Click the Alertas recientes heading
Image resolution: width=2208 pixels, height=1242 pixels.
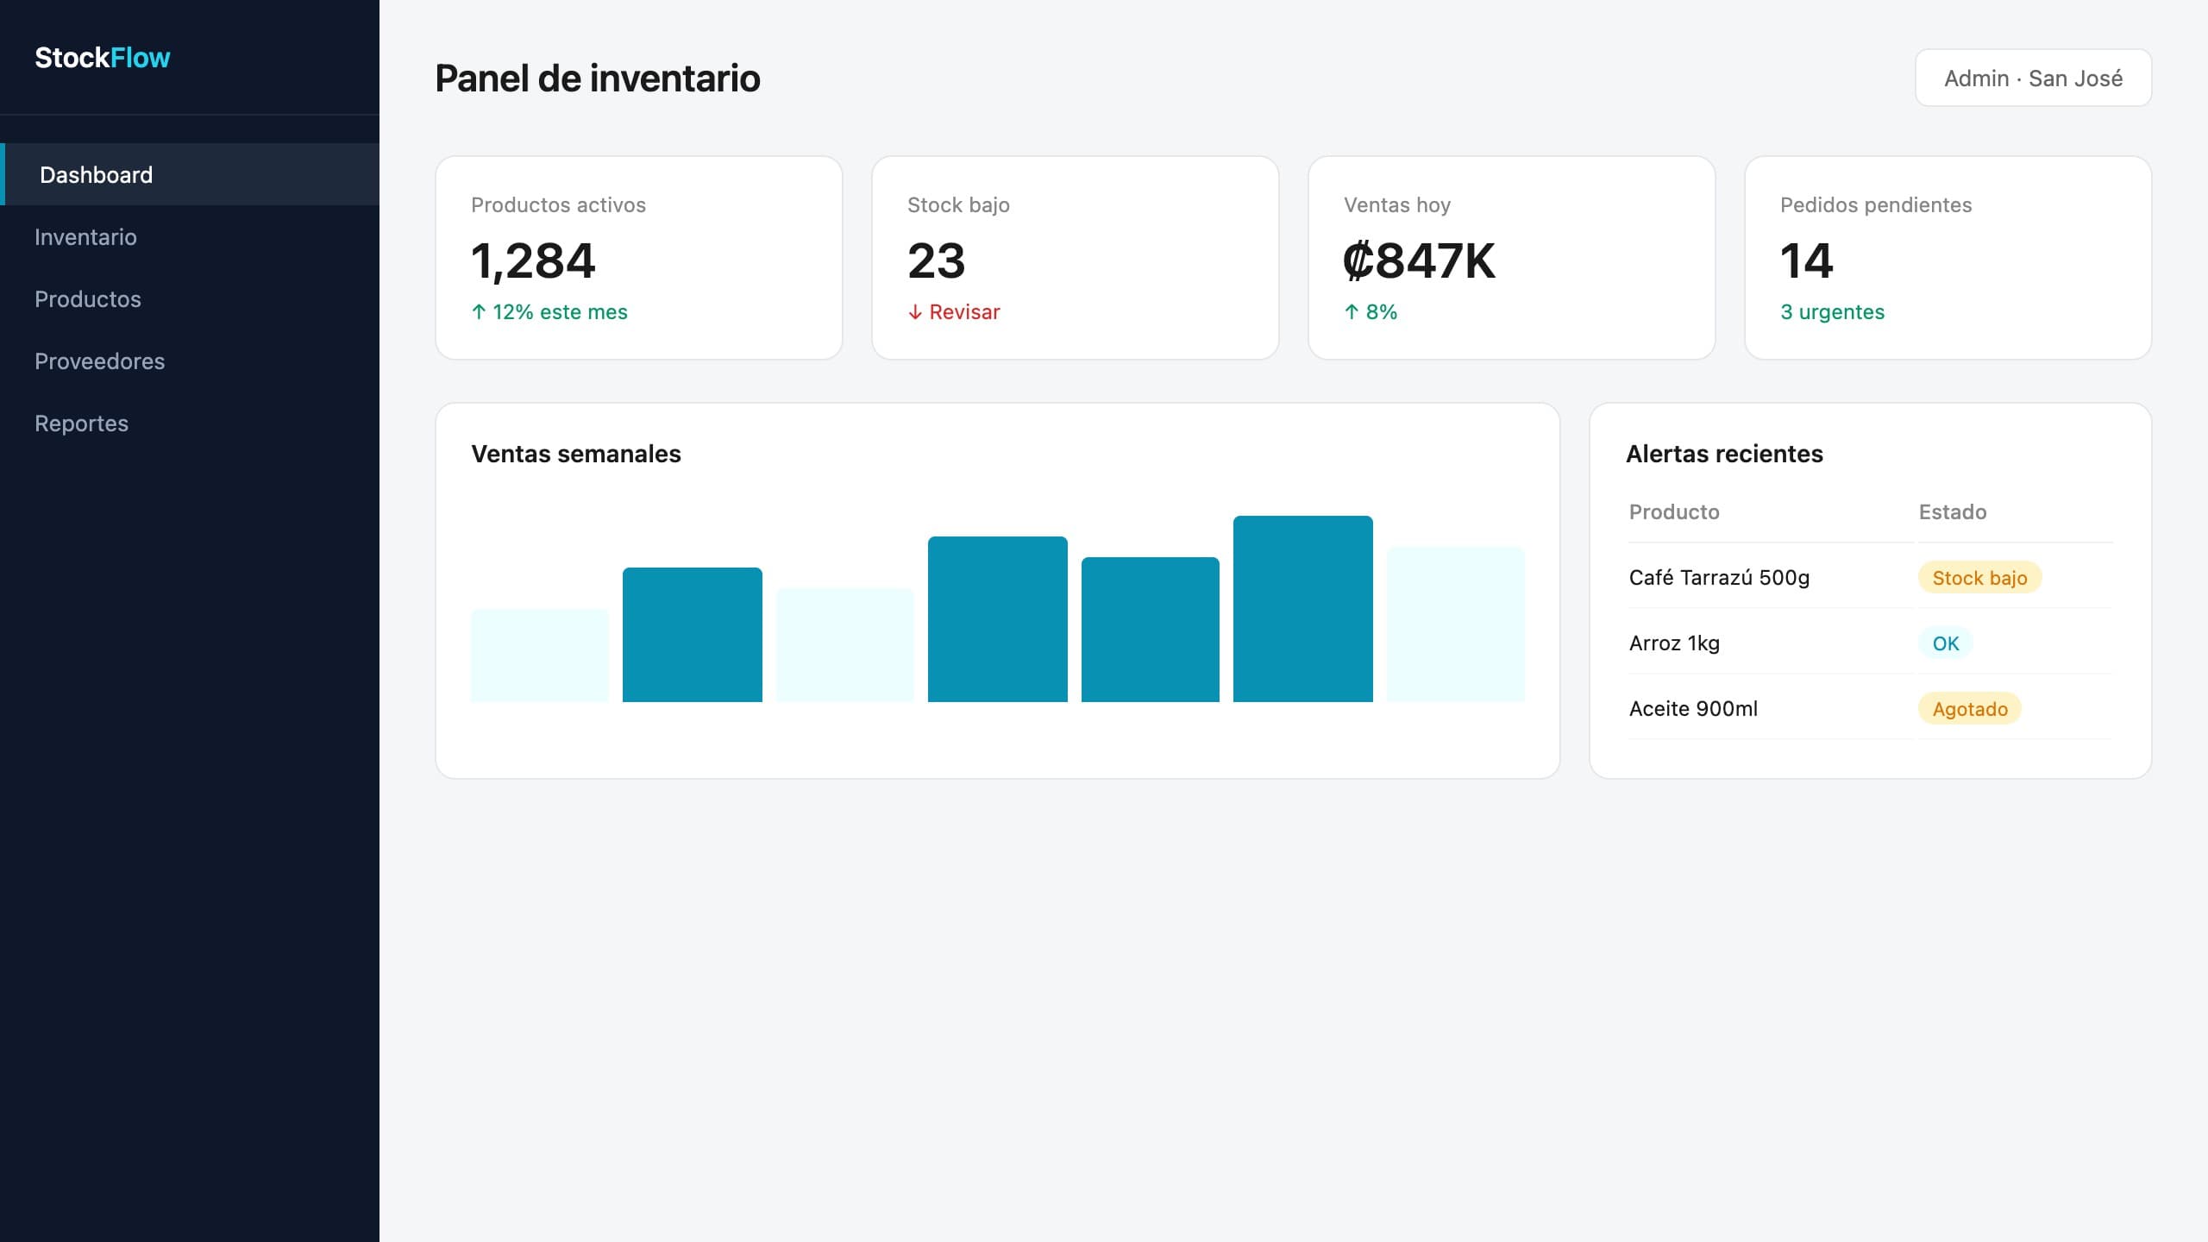1725,454
